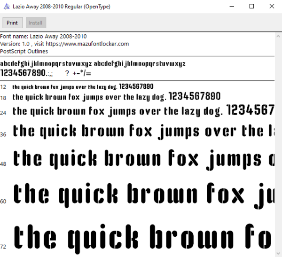Minimize the Lazio Away font window
The width and height of the screenshot is (282, 257).
[x=232, y=7]
